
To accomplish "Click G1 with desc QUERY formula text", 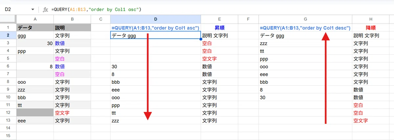I will [x=305, y=28].
